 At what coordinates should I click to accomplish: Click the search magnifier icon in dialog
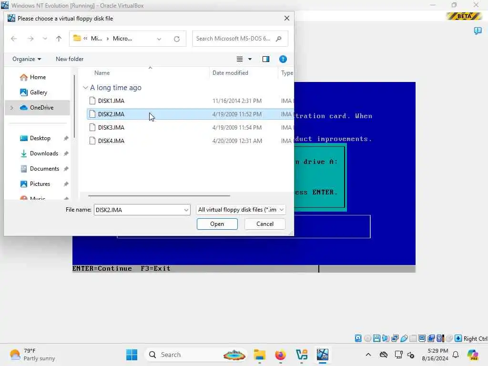(279, 39)
